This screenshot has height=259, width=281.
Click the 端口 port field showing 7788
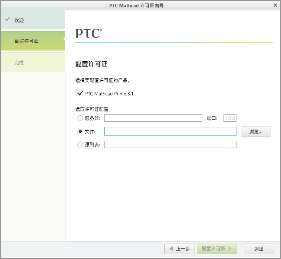coord(230,118)
